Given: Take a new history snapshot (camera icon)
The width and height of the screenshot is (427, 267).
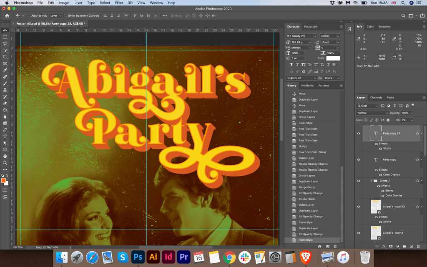Looking at the screenshot, I should click(x=328, y=247).
